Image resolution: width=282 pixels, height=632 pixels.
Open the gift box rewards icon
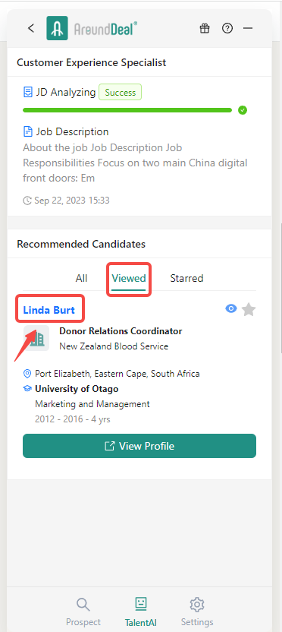205,28
